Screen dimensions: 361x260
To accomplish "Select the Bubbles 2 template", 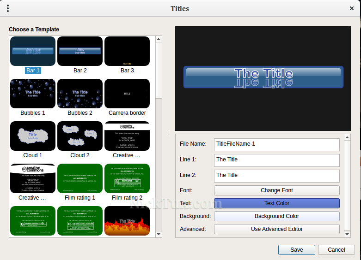I will [x=80, y=94].
